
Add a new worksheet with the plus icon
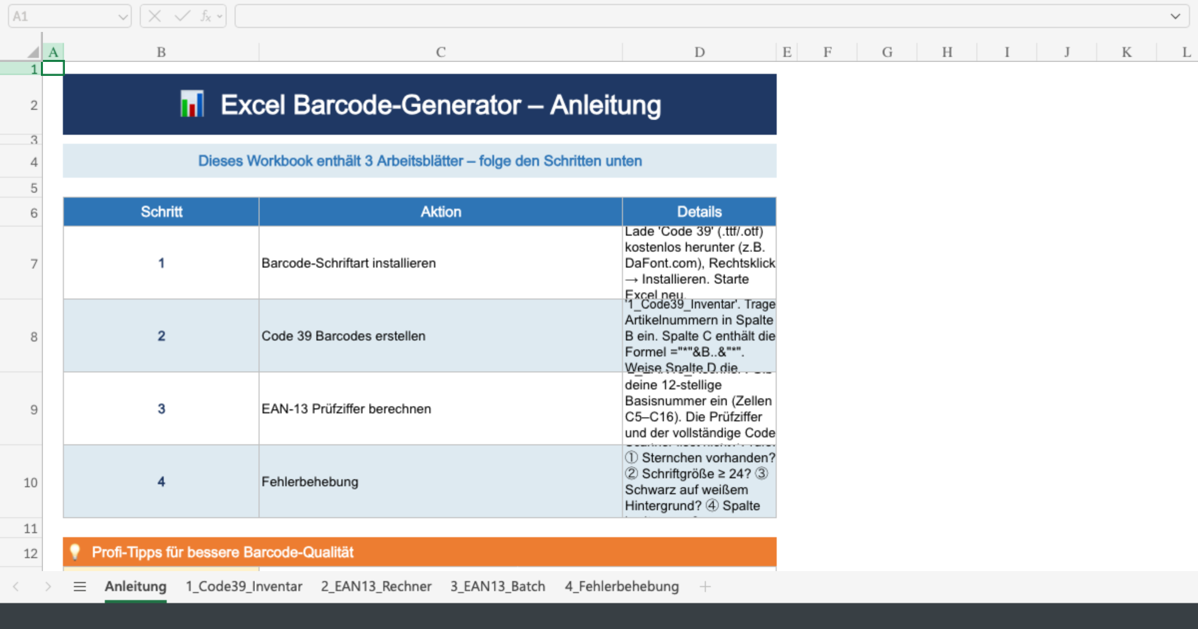pos(705,587)
